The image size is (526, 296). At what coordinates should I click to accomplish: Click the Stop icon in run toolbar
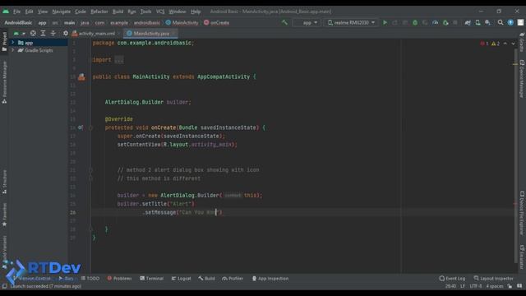[x=455, y=22]
